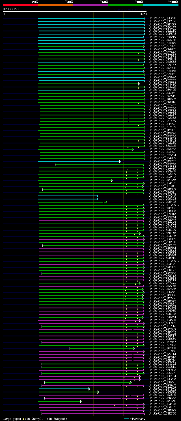Screen dimensions: 181x421
Task: Open hit UniRef100_C1EC08
Action: pyautogui.click(x=162, y=414)
